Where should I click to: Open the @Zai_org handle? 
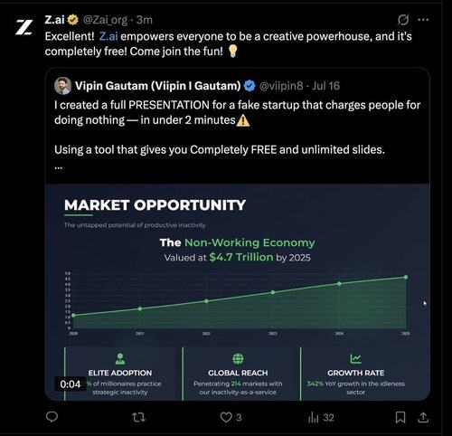105,20
